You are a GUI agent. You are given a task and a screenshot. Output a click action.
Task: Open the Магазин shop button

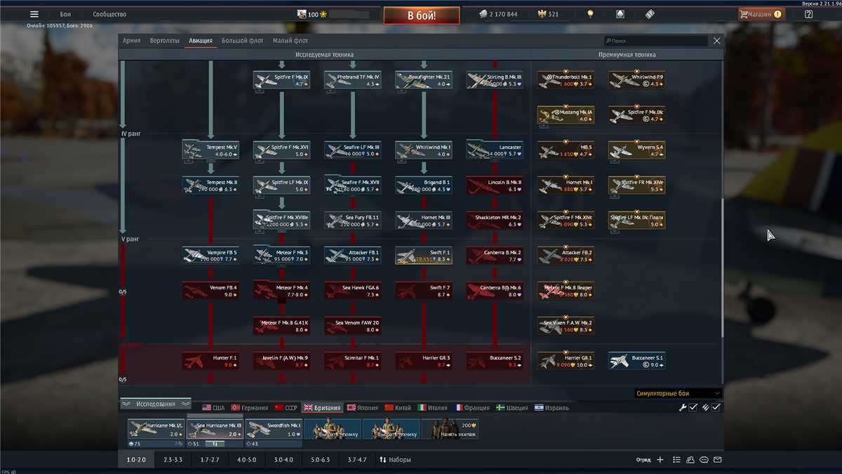tap(761, 14)
